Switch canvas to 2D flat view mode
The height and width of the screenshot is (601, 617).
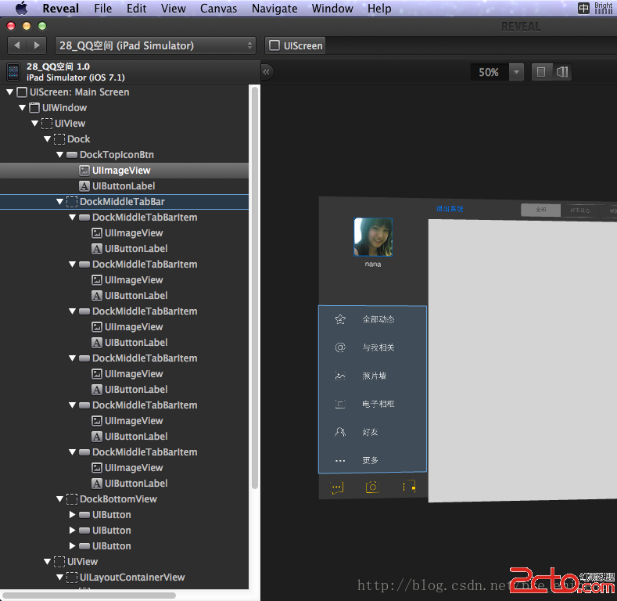click(x=541, y=72)
